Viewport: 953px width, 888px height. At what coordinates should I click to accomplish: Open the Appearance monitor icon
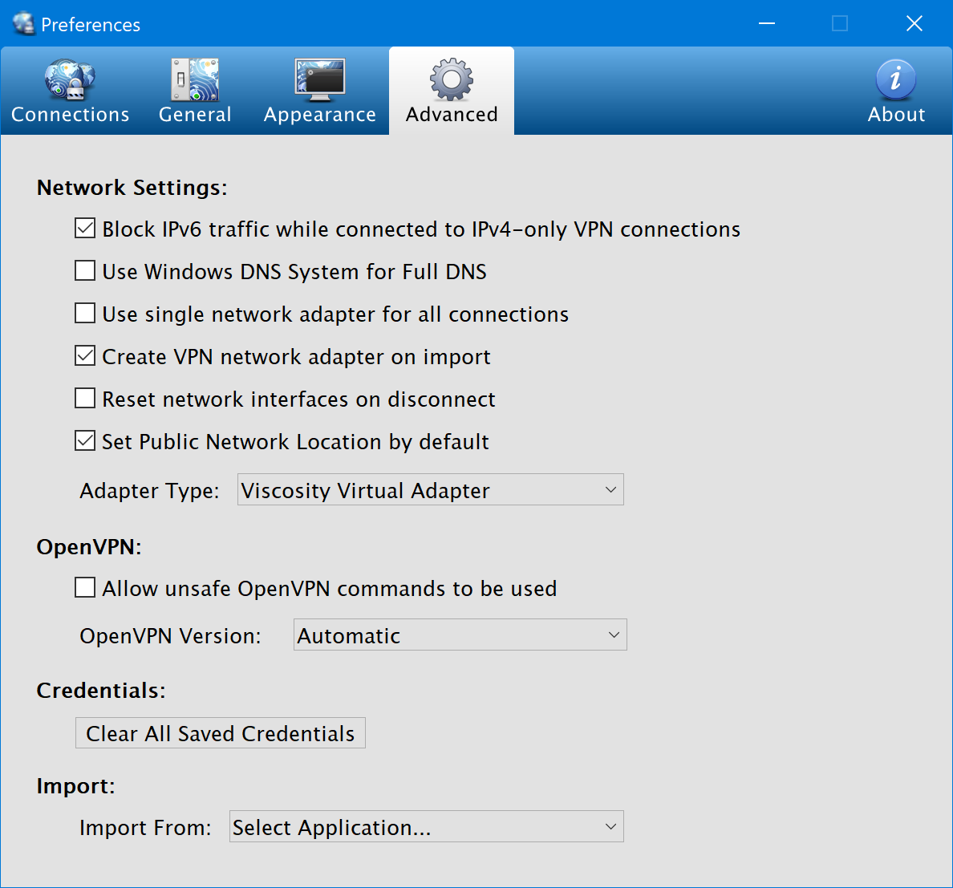pos(319,79)
